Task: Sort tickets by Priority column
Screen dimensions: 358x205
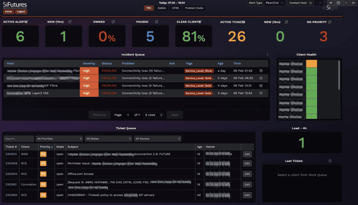Action: [x=46, y=147]
